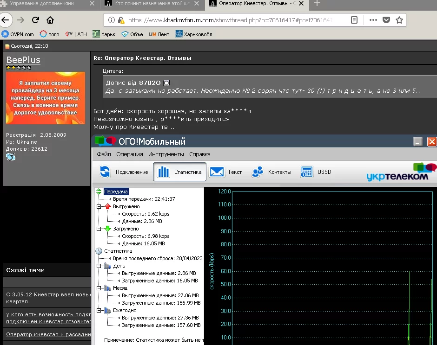Open the С 3.09.12 Киевстар thread link
The height and width of the screenshot is (345, 437).
pyautogui.click(x=49, y=298)
